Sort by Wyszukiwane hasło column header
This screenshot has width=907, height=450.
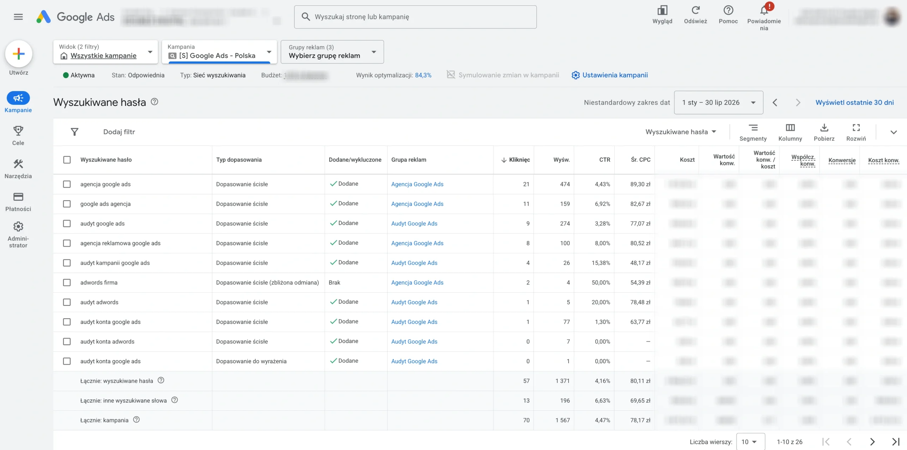(106, 159)
